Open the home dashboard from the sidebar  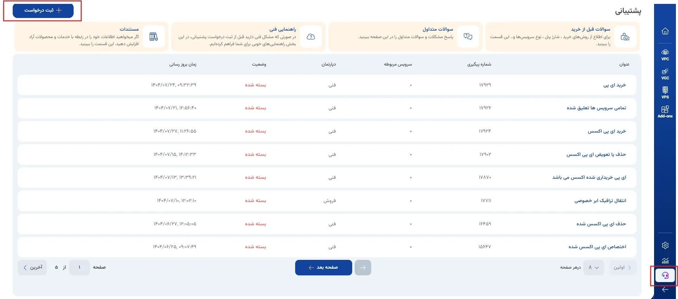(x=665, y=31)
